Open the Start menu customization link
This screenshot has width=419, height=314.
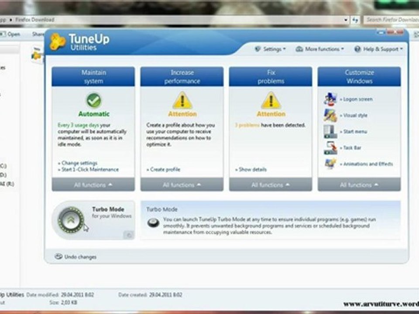click(x=355, y=132)
